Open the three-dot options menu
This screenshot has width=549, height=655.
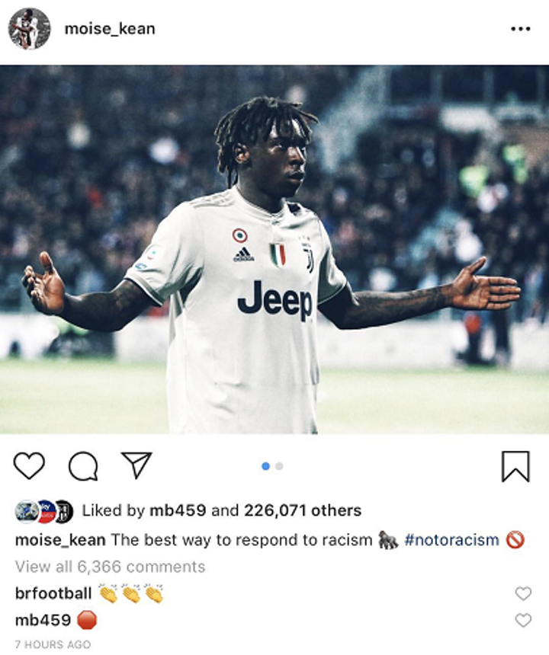521,29
